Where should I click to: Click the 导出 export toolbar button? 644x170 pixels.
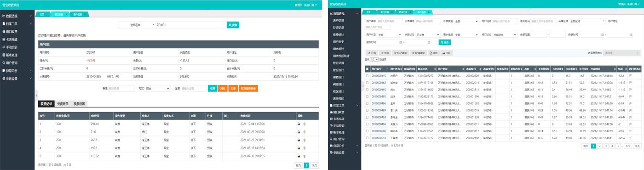(x=433, y=53)
